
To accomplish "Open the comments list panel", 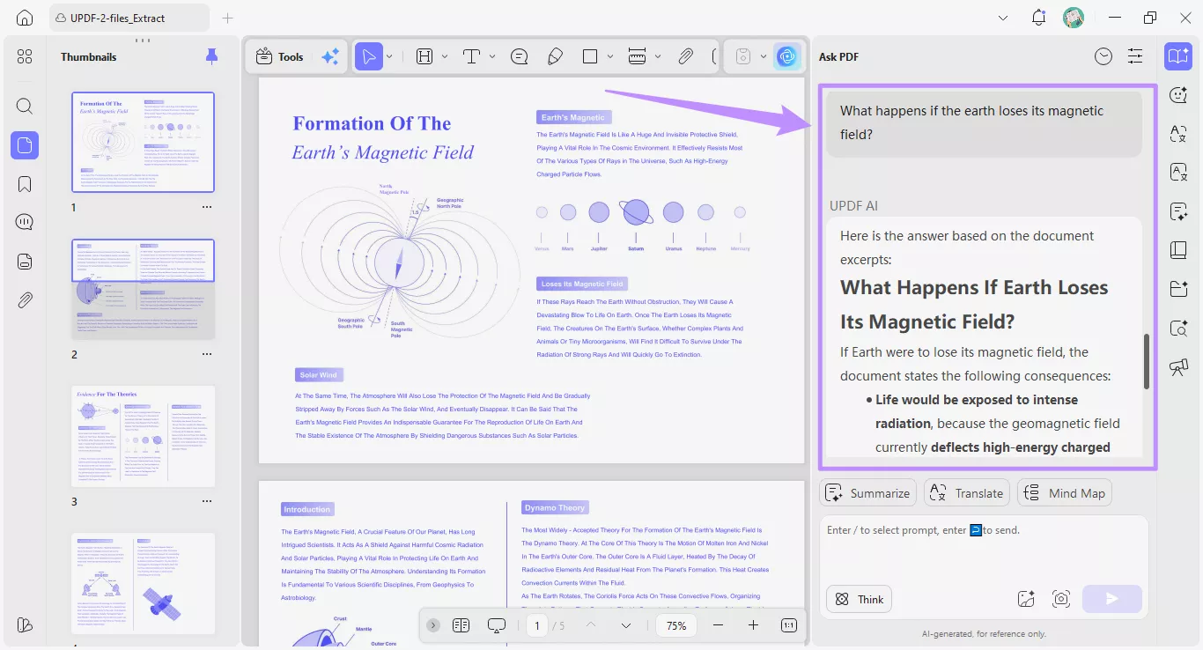I will click(x=25, y=222).
